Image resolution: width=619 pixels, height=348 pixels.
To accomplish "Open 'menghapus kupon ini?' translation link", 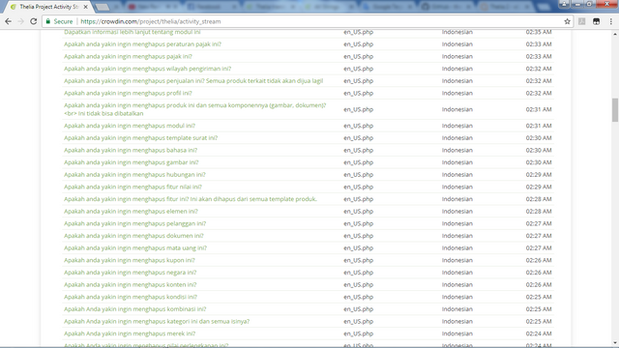I will [130, 260].
